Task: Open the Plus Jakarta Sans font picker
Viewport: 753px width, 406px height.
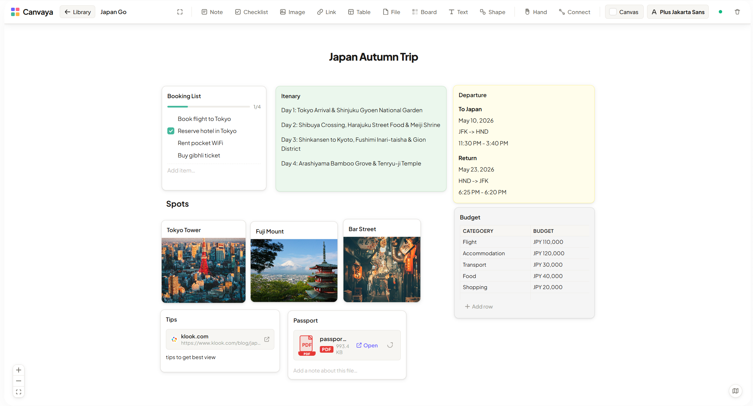Action: [678, 12]
